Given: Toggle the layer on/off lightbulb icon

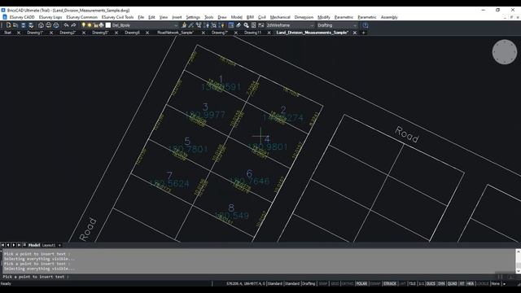Looking at the screenshot, I should (83, 25).
